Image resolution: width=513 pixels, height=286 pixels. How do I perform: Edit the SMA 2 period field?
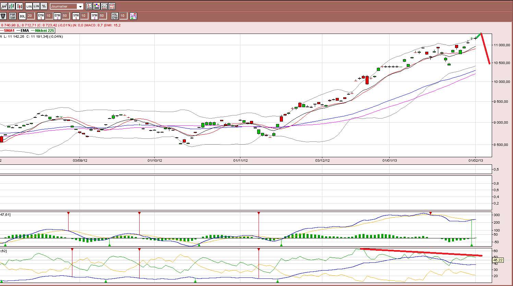(102, 16)
